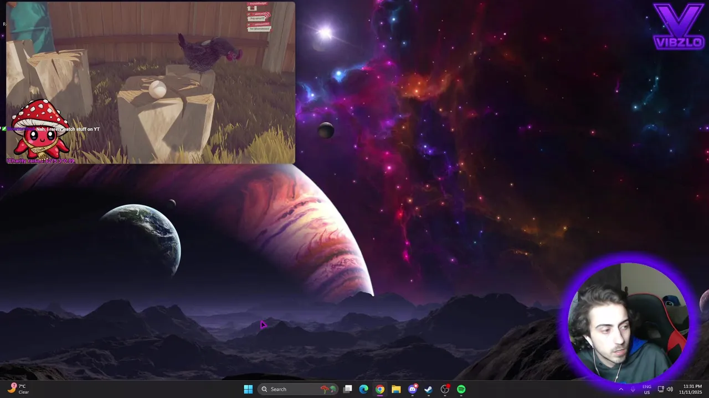Open OBS Studio from the taskbar
709x398 pixels.
(445, 389)
